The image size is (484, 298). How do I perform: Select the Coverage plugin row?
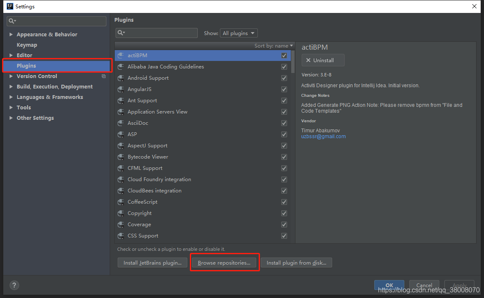(203, 225)
